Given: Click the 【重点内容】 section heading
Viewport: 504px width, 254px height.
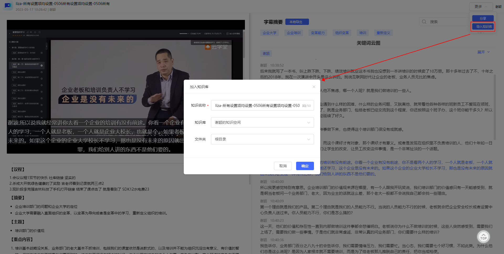Looking at the screenshot, I should 22,239.
